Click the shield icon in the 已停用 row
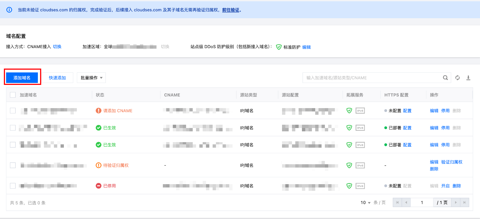 pyautogui.click(x=349, y=186)
